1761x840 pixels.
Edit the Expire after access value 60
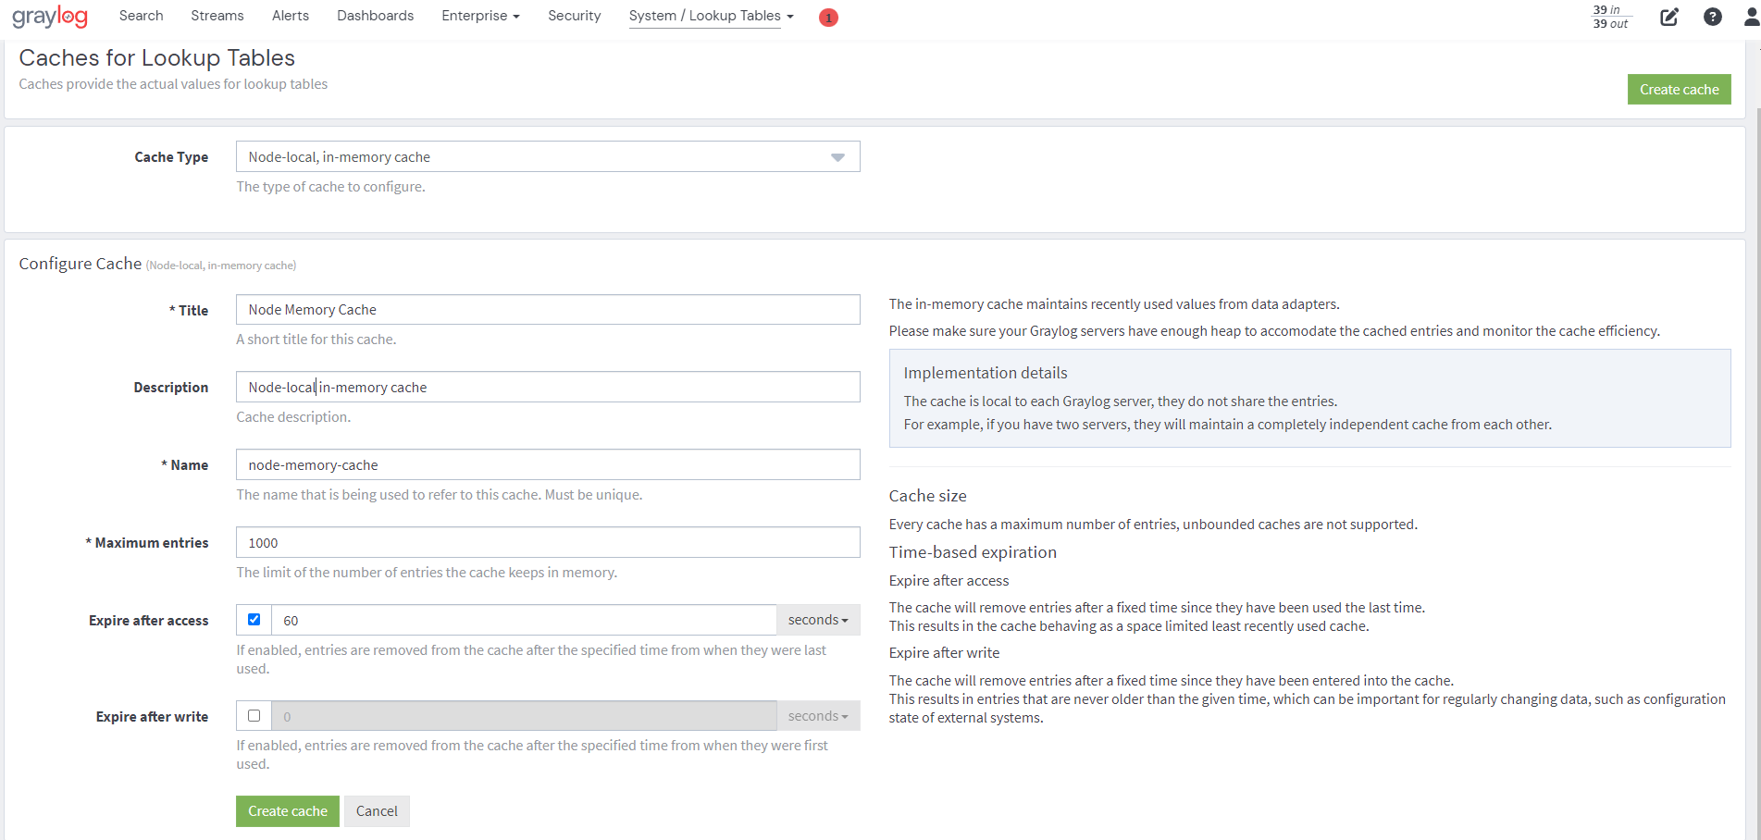tap(524, 620)
